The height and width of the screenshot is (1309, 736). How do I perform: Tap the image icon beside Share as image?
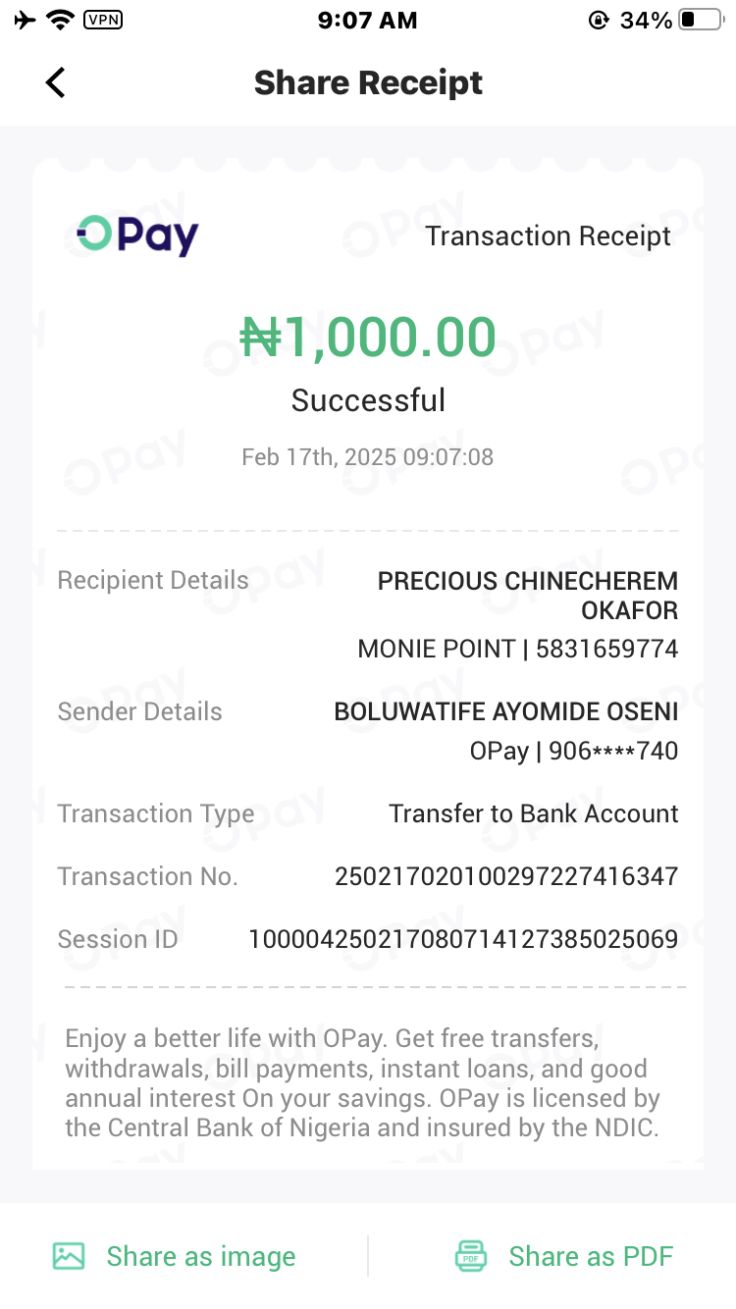tap(69, 1256)
